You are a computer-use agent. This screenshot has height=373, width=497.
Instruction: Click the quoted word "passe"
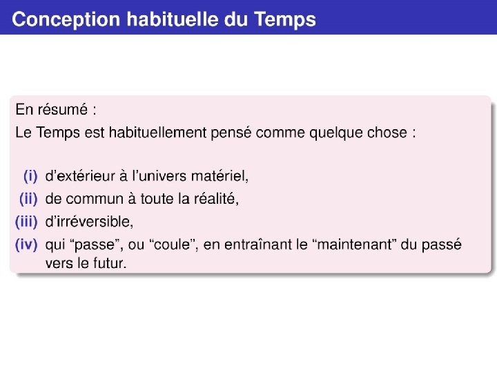pos(96,245)
